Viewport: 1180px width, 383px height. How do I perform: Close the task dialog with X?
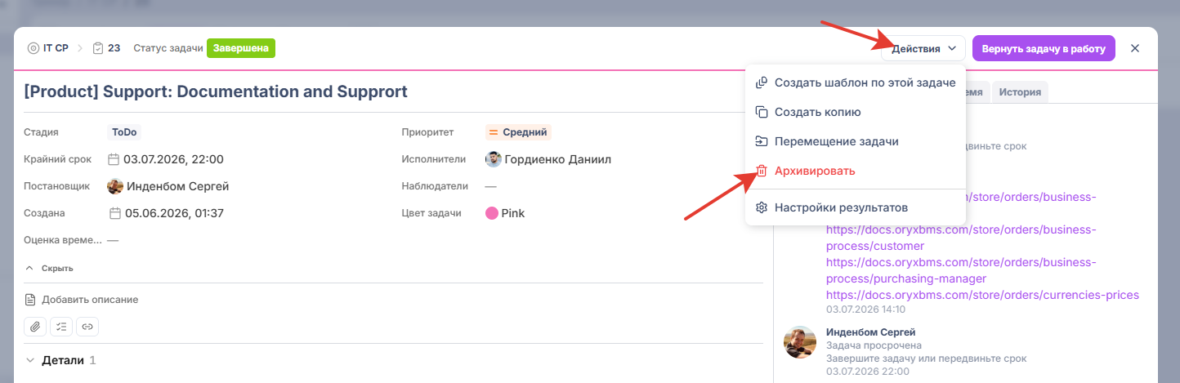click(x=1135, y=48)
